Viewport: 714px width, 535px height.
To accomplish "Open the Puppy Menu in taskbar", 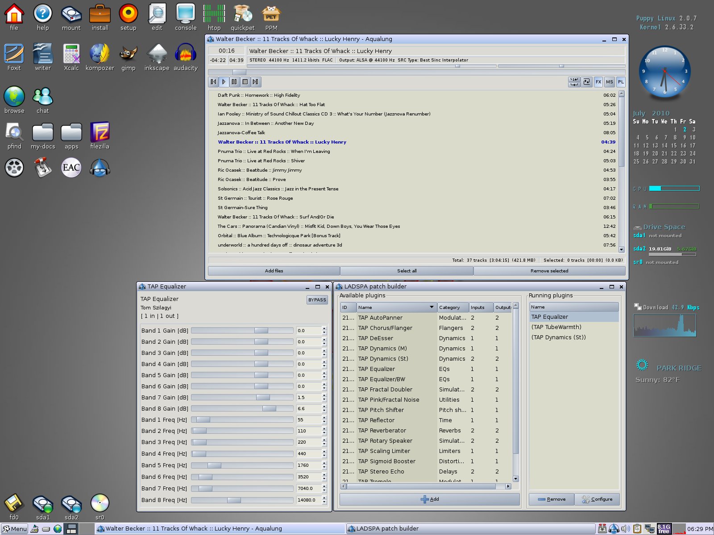I will click(x=14, y=529).
